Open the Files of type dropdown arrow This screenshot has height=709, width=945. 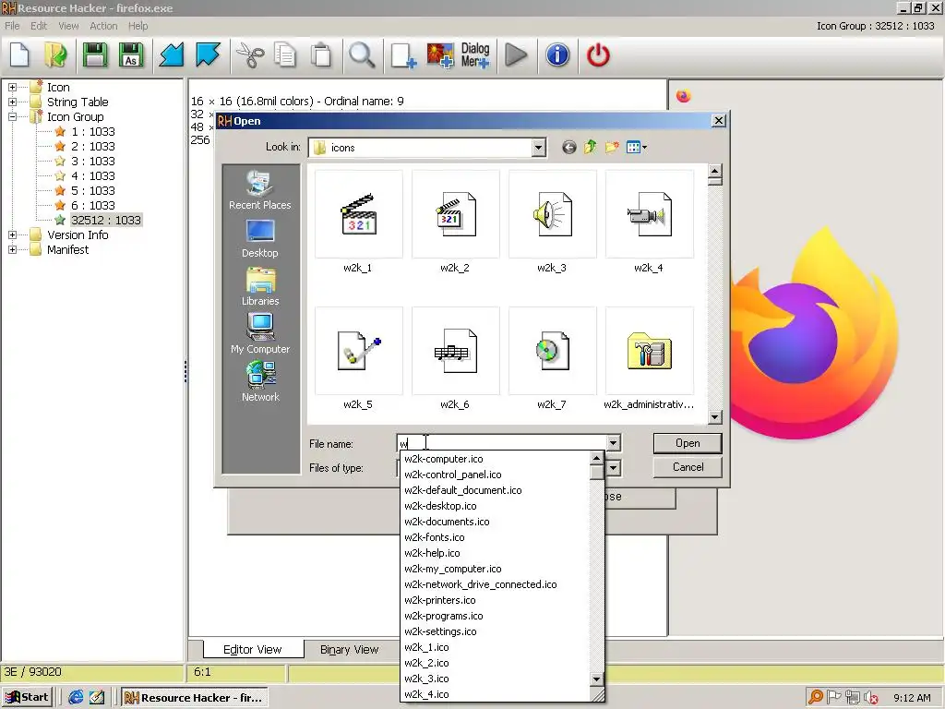click(613, 468)
